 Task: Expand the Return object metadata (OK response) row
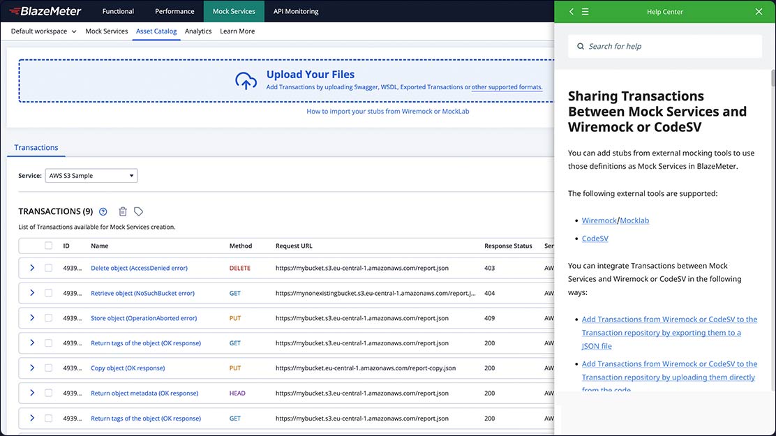[x=32, y=393]
